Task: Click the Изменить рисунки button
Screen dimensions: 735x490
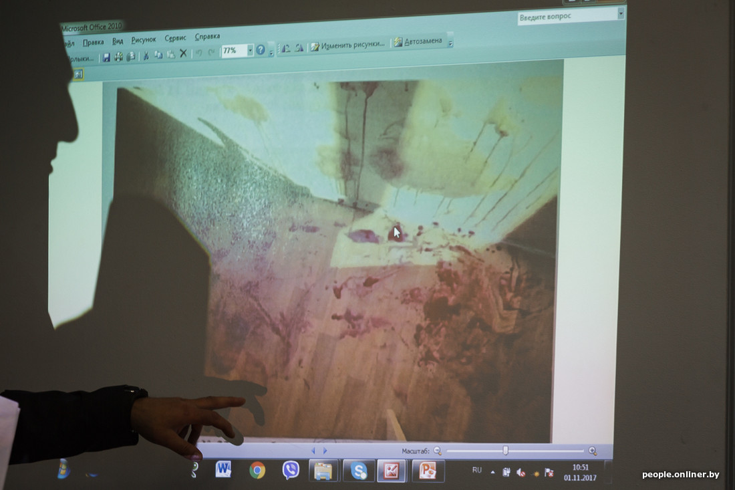Action: click(347, 45)
